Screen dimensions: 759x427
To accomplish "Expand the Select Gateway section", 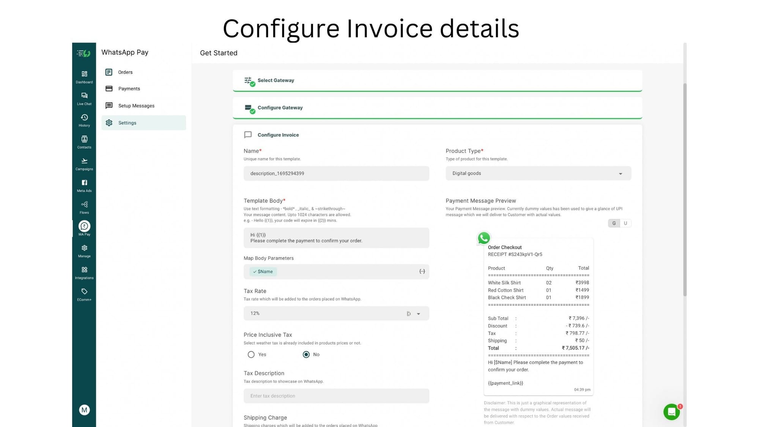I will point(437,80).
